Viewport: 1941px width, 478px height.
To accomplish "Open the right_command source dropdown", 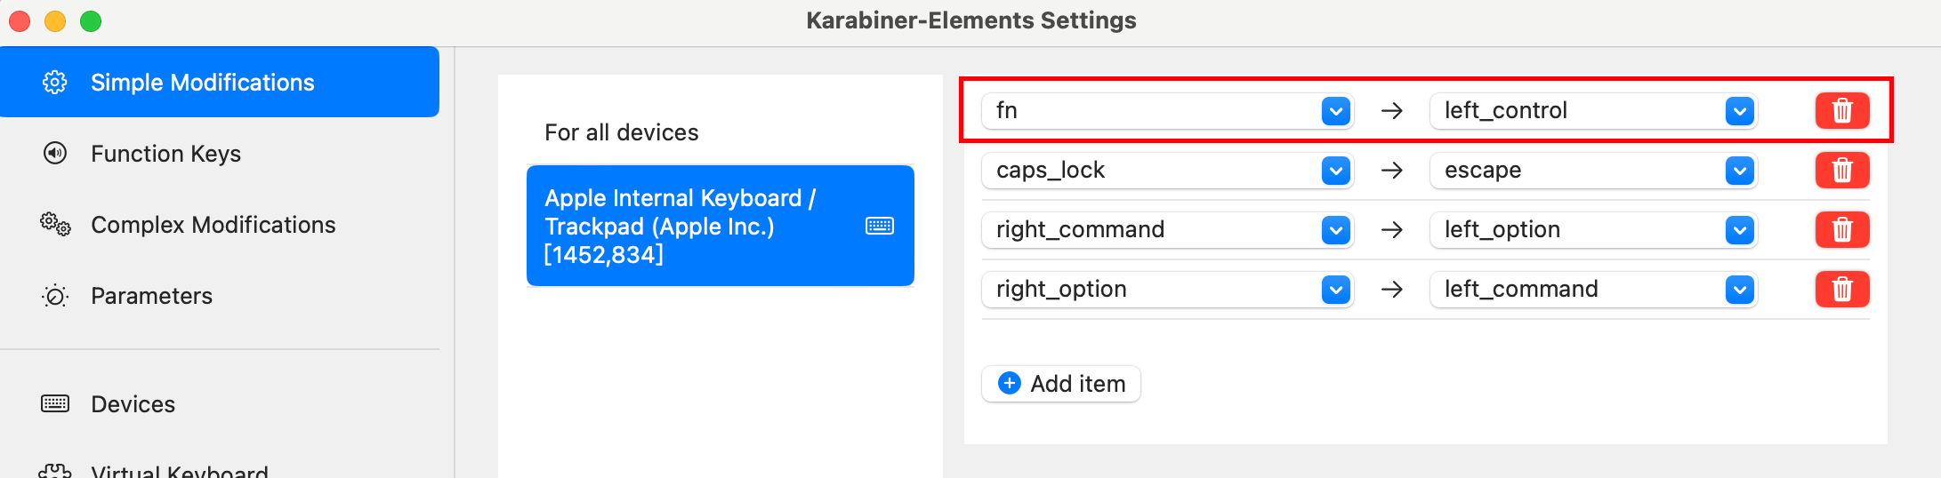I will click(x=1335, y=230).
